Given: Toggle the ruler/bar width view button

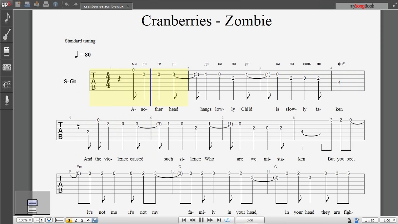Looking at the screenshot, I should (x=59, y=220).
